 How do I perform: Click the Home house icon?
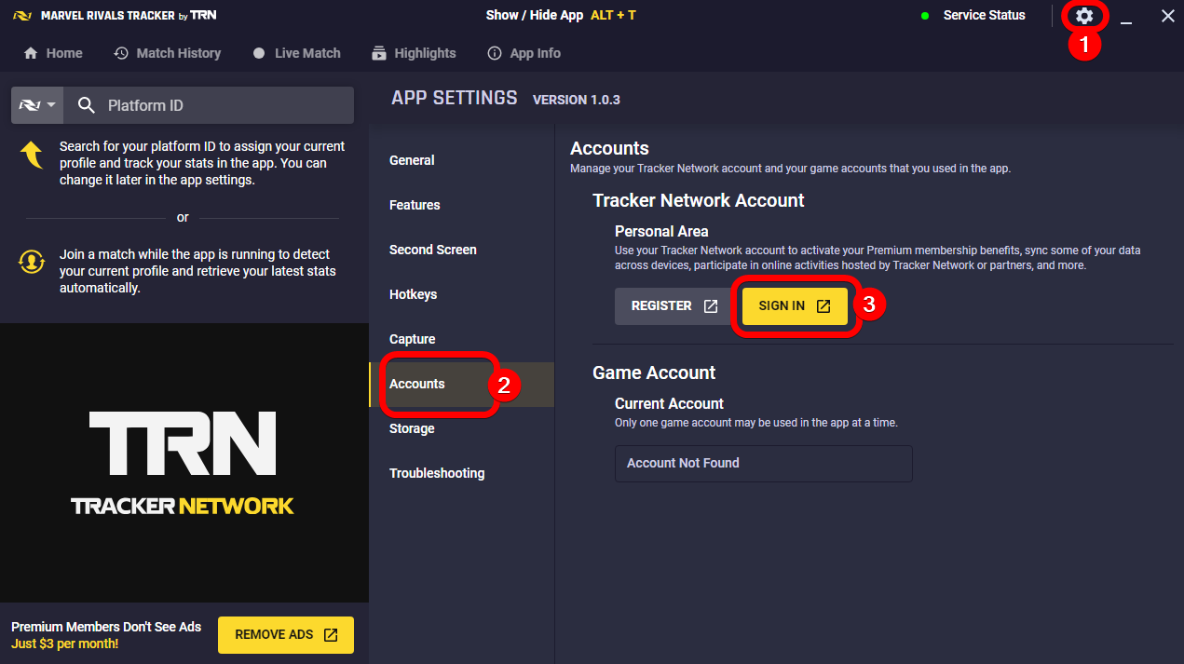coord(31,53)
